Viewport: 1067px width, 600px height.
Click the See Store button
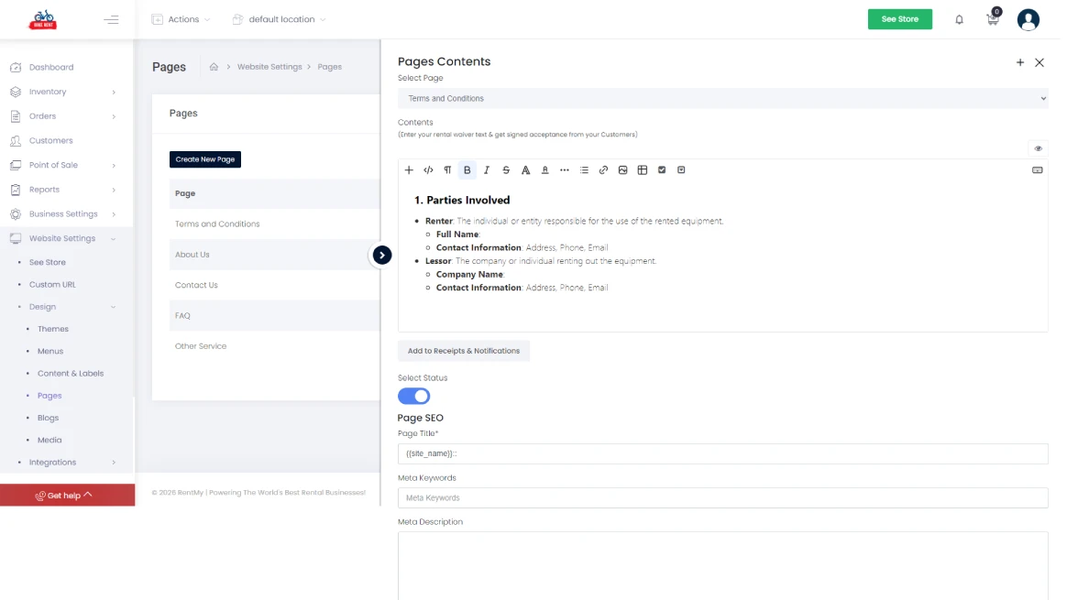[x=899, y=18]
